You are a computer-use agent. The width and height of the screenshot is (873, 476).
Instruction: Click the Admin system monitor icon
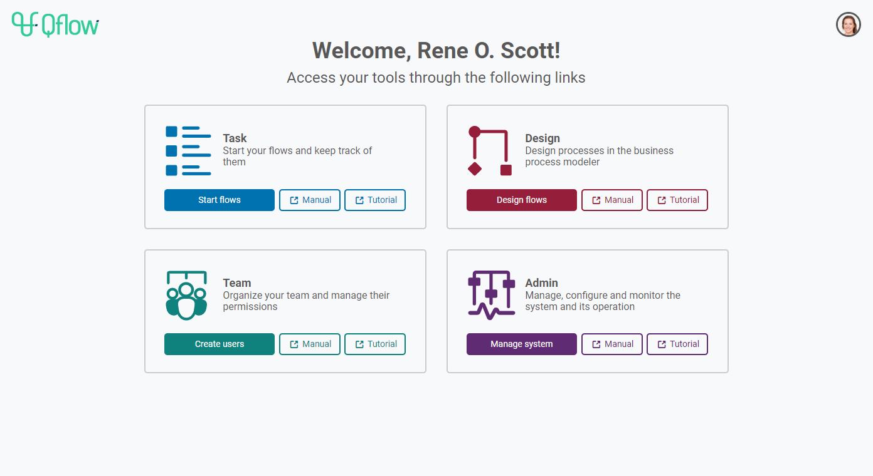[x=491, y=294]
